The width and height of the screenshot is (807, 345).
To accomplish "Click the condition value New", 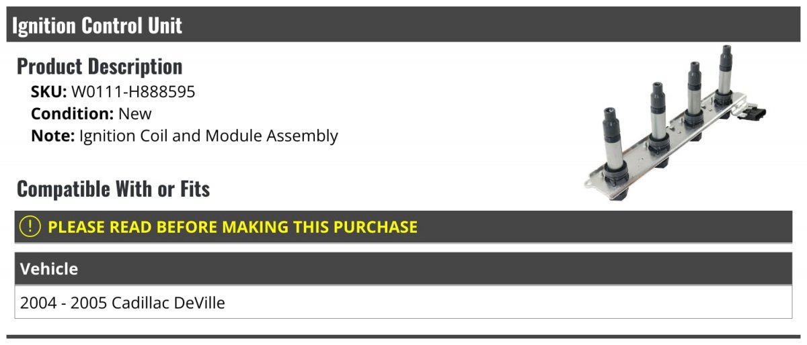I will click(x=135, y=113).
